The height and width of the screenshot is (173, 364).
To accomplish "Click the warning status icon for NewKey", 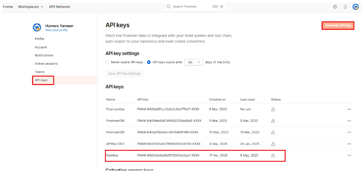I will click(273, 155).
